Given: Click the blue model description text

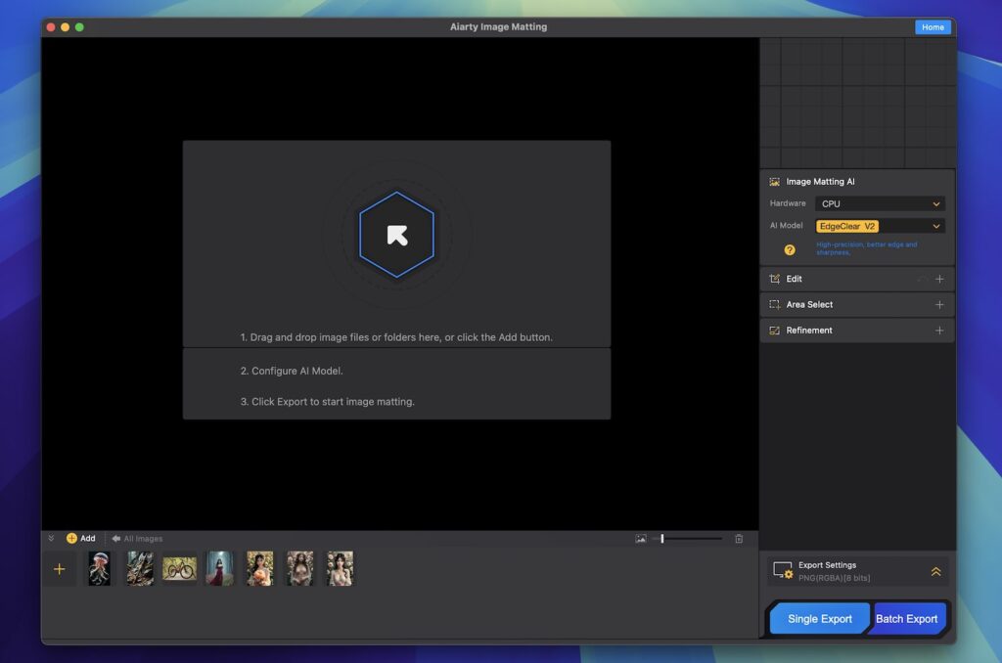Looking at the screenshot, I should pos(866,248).
